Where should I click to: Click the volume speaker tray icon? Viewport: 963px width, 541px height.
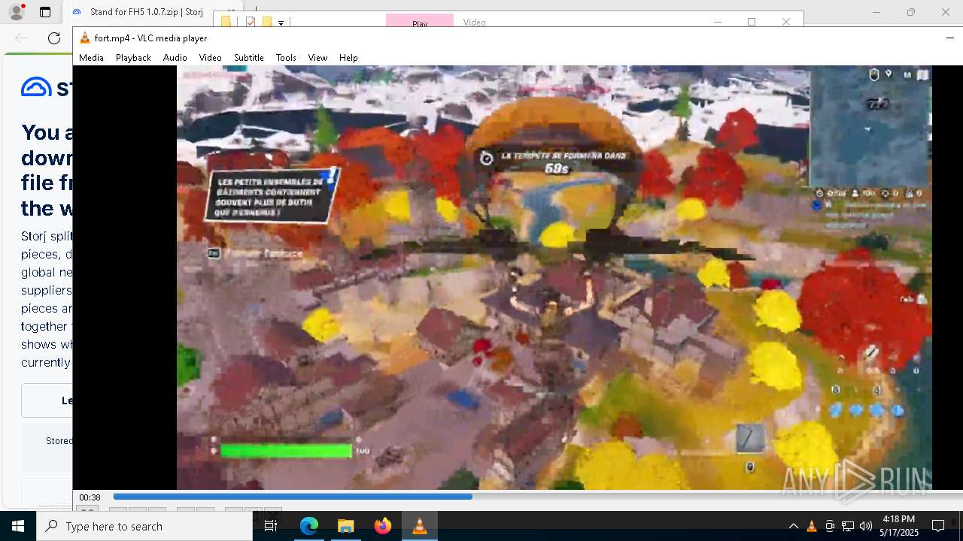tap(866, 526)
